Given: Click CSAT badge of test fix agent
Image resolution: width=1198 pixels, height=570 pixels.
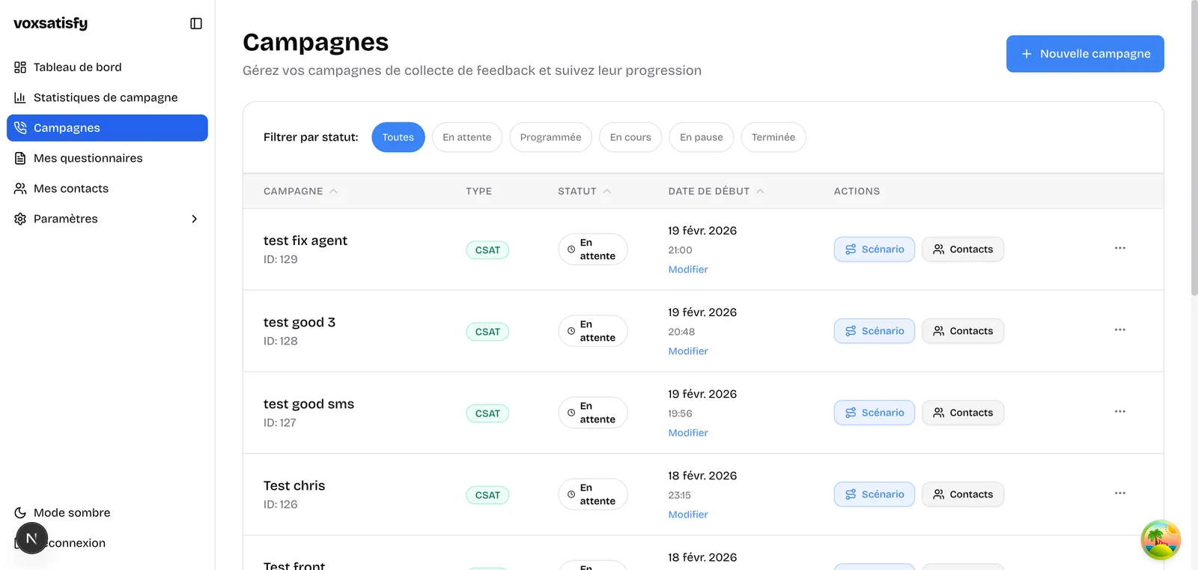Looking at the screenshot, I should tap(487, 250).
